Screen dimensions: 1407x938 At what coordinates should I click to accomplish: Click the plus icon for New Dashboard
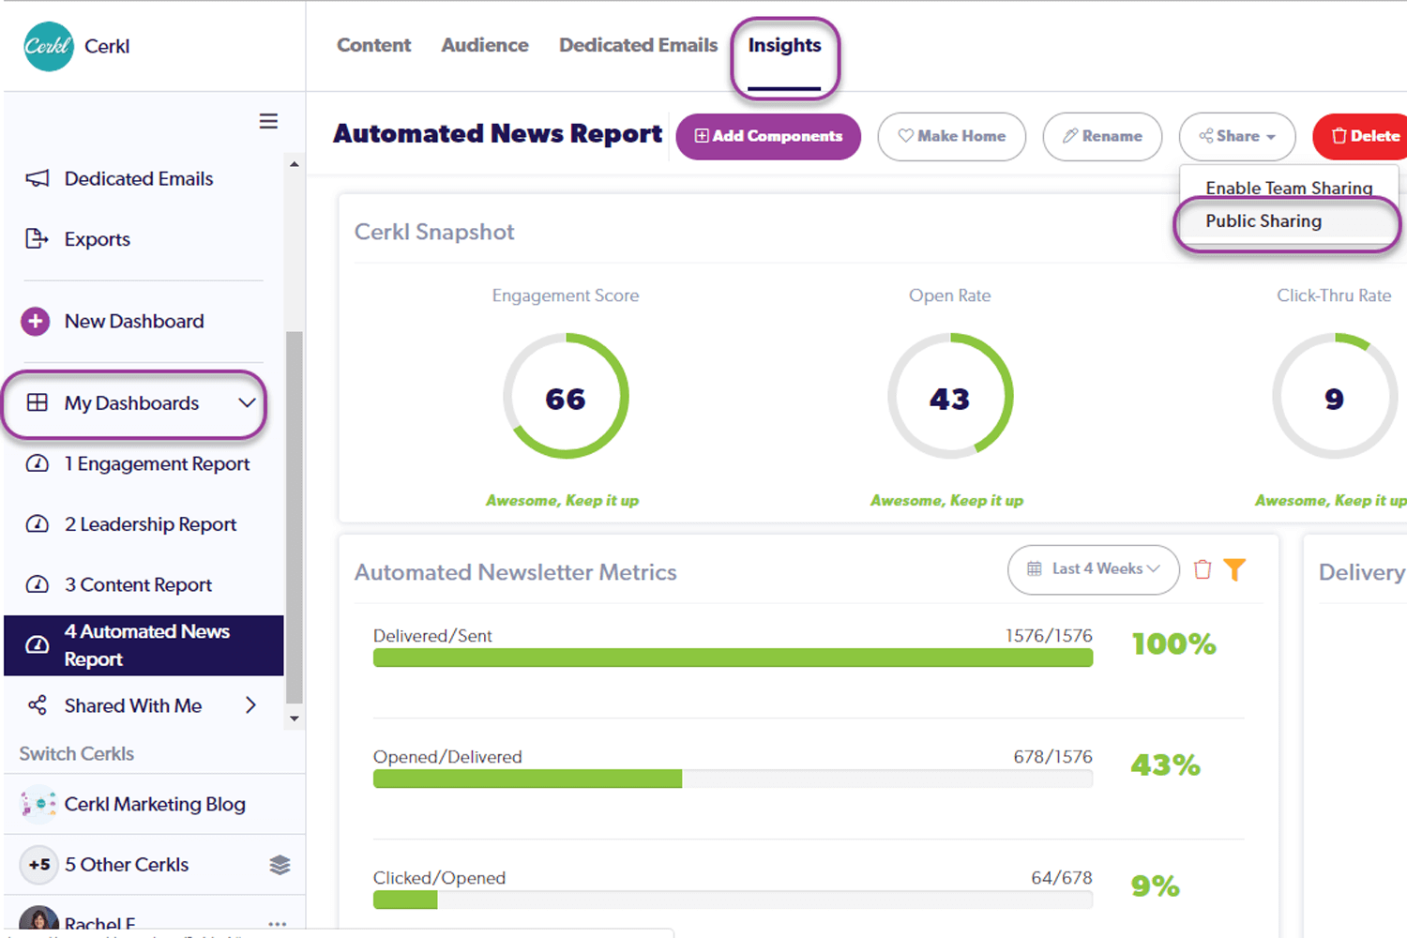coord(35,321)
